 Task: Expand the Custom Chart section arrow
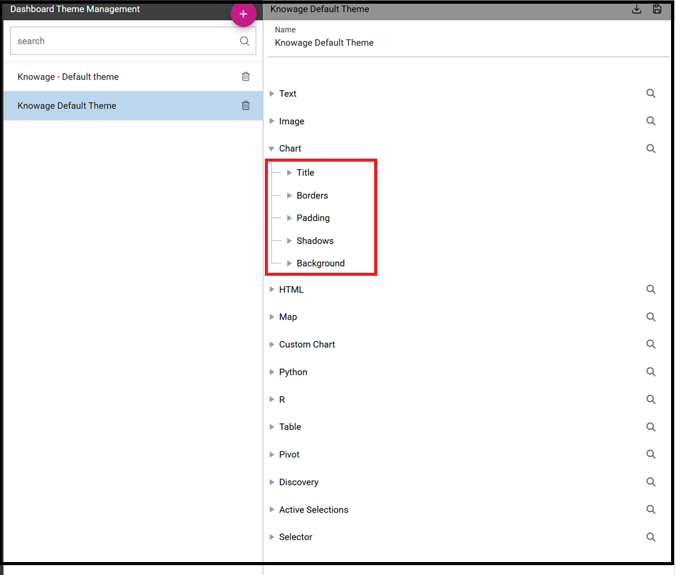click(272, 345)
